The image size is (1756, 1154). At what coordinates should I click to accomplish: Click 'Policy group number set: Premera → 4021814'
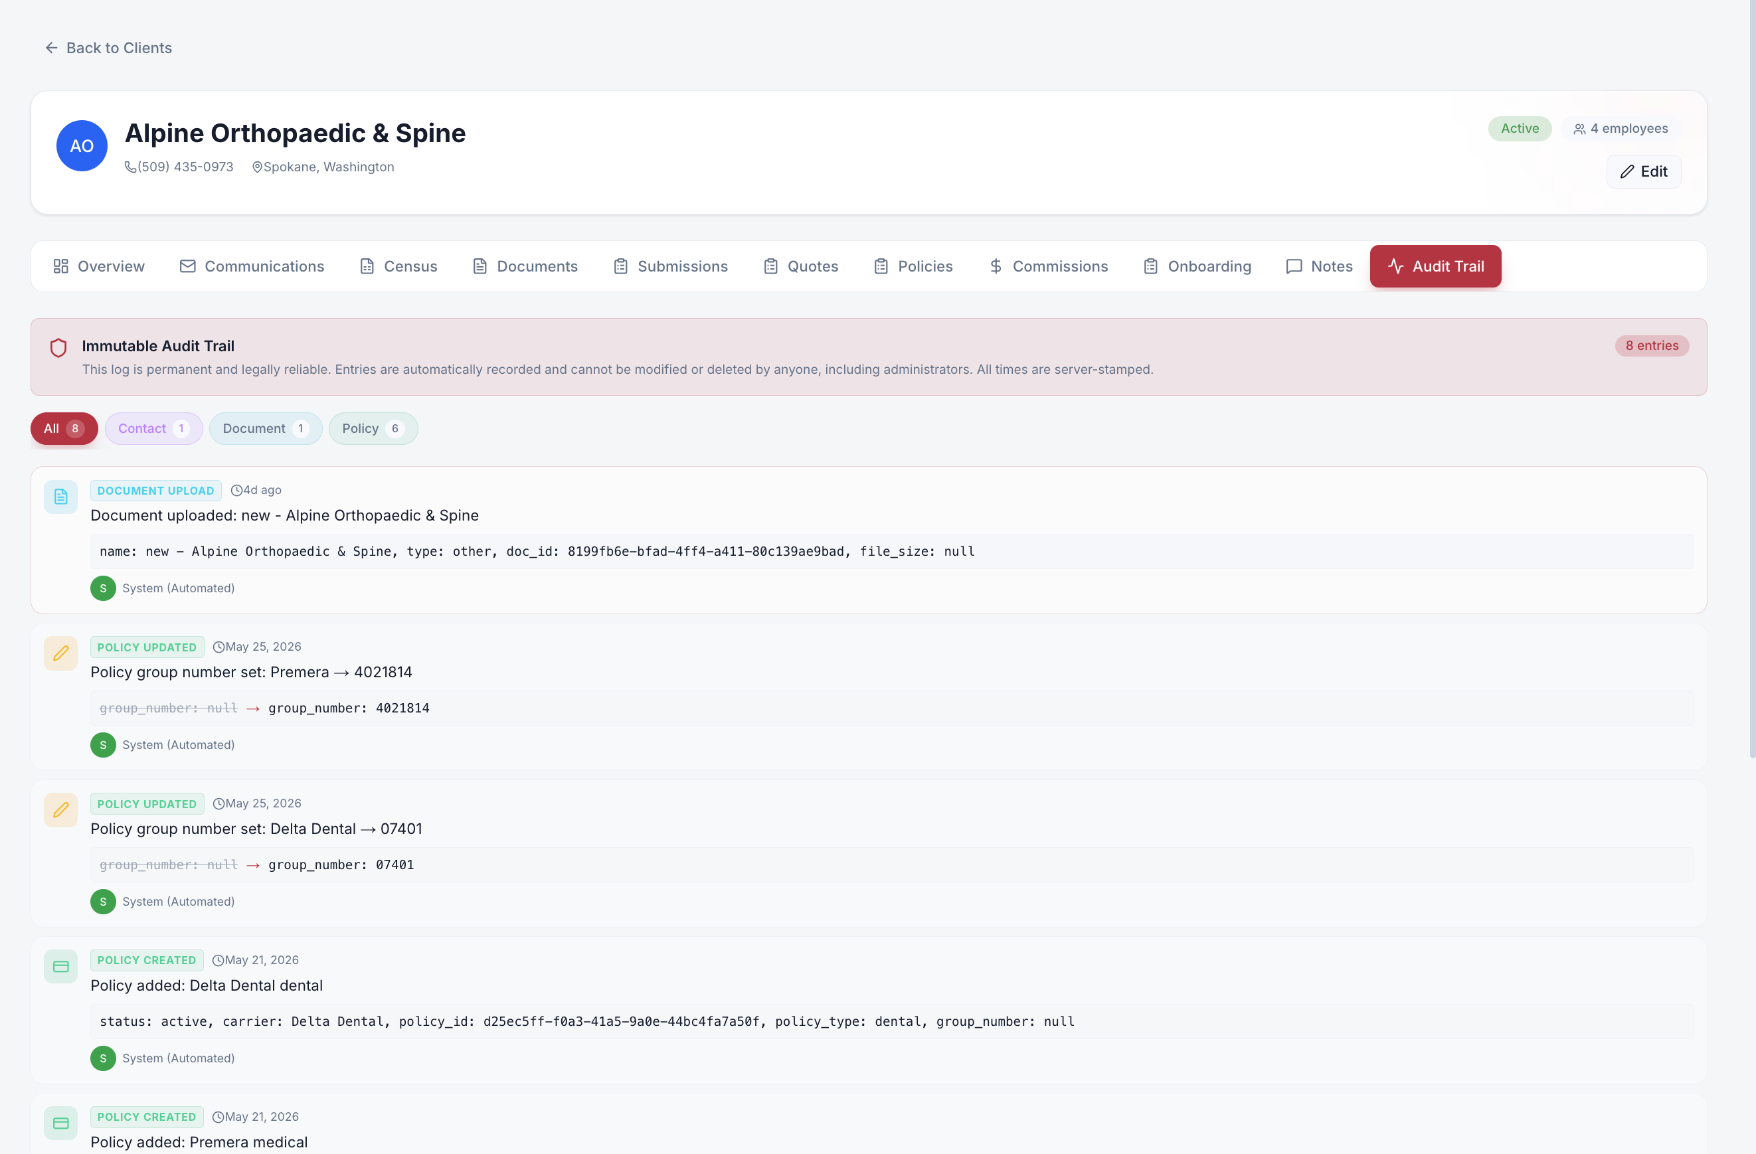(252, 672)
